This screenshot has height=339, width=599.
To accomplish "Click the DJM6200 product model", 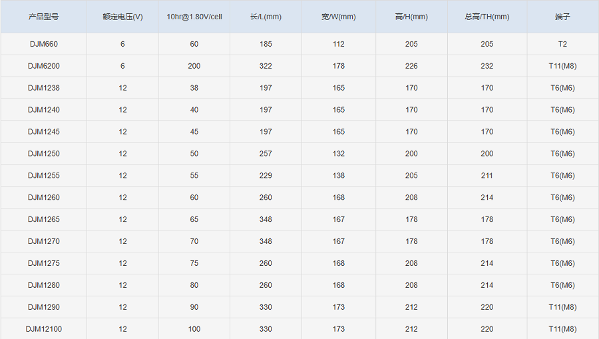I will (43, 66).
